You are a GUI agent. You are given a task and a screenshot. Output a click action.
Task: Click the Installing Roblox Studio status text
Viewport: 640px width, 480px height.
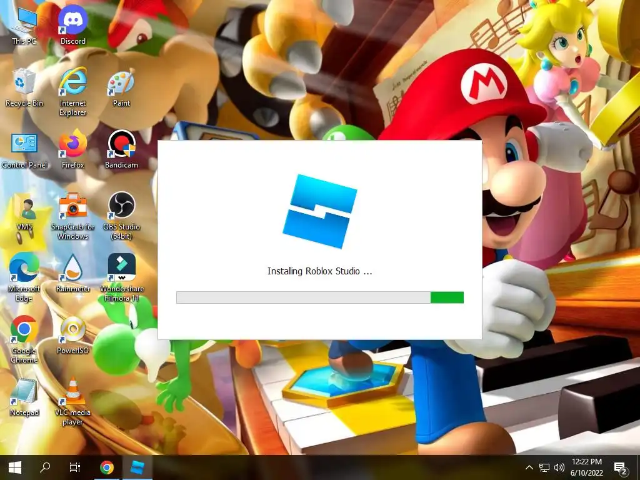(x=319, y=271)
